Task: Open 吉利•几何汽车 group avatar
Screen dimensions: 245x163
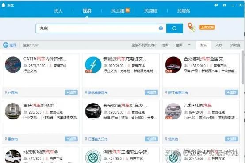Action: 173,111
